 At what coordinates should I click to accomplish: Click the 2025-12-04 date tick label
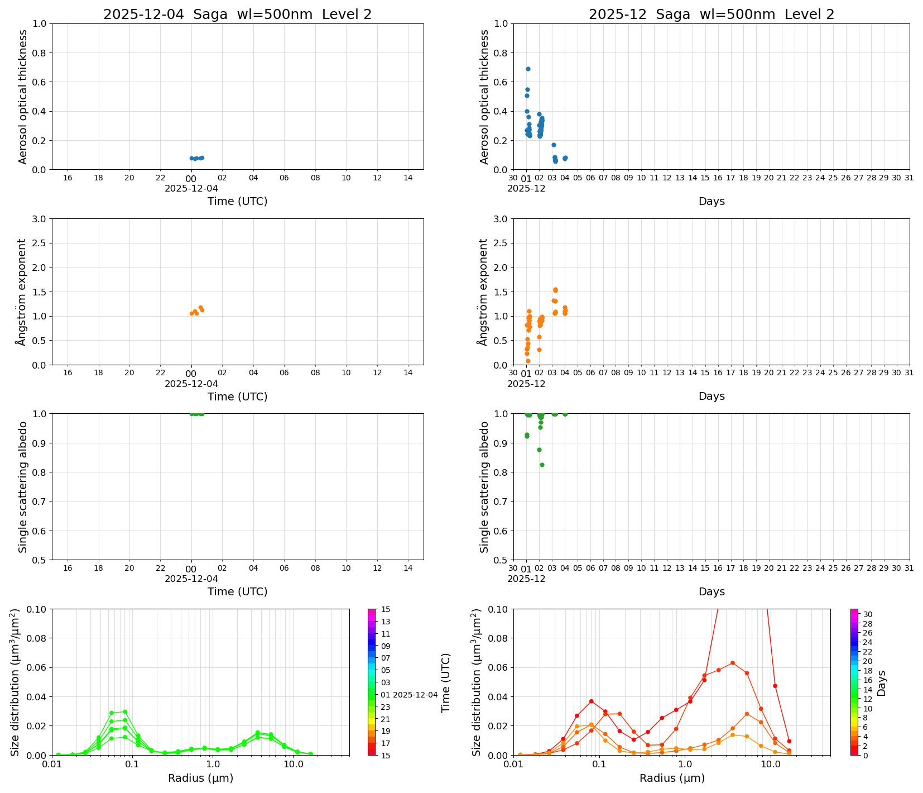(x=191, y=188)
